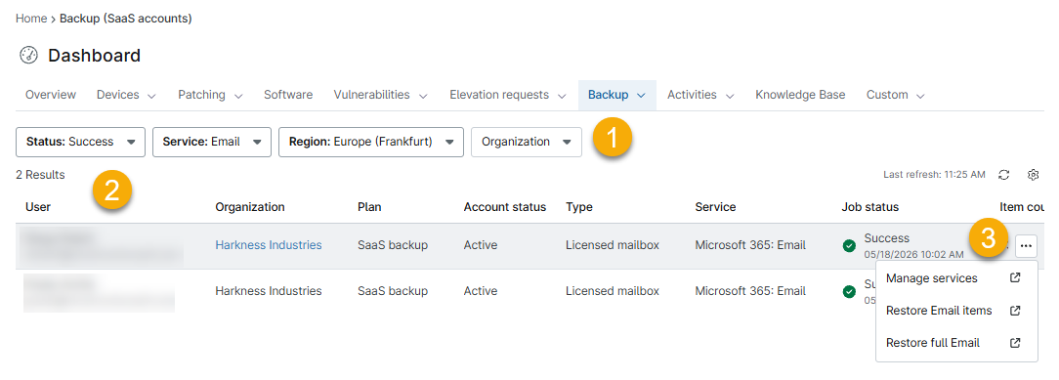The width and height of the screenshot is (1059, 380).
Task: Click the Dashboard gauge icon
Action: click(x=29, y=56)
